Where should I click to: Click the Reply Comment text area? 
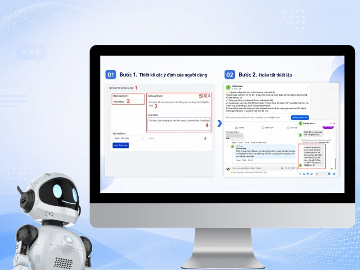point(179,104)
